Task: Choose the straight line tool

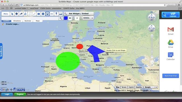Action: point(34,14)
